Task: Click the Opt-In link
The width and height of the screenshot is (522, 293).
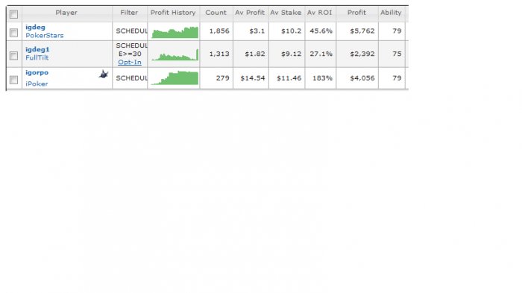Action: pyautogui.click(x=130, y=63)
